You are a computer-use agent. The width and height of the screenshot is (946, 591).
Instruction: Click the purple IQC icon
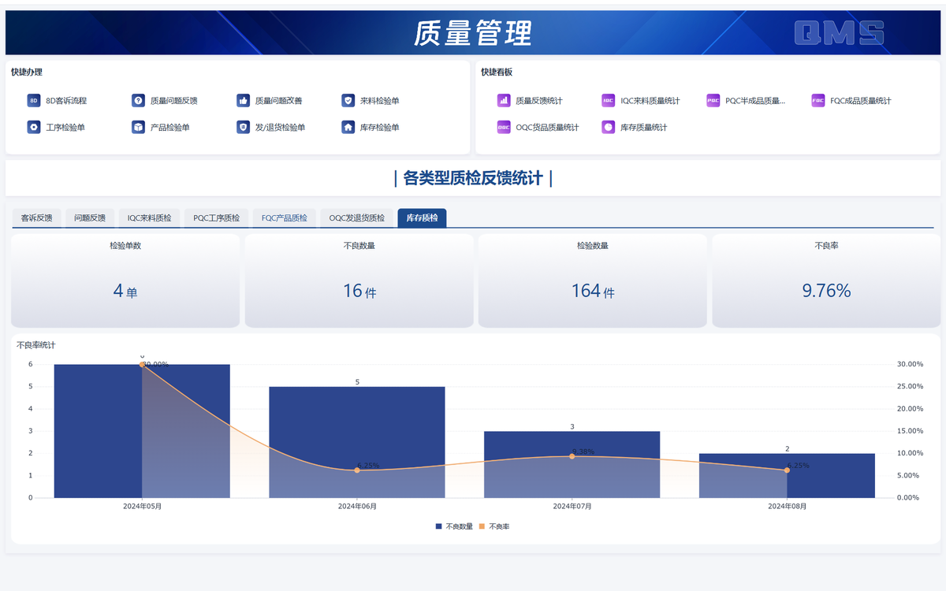tap(608, 101)
